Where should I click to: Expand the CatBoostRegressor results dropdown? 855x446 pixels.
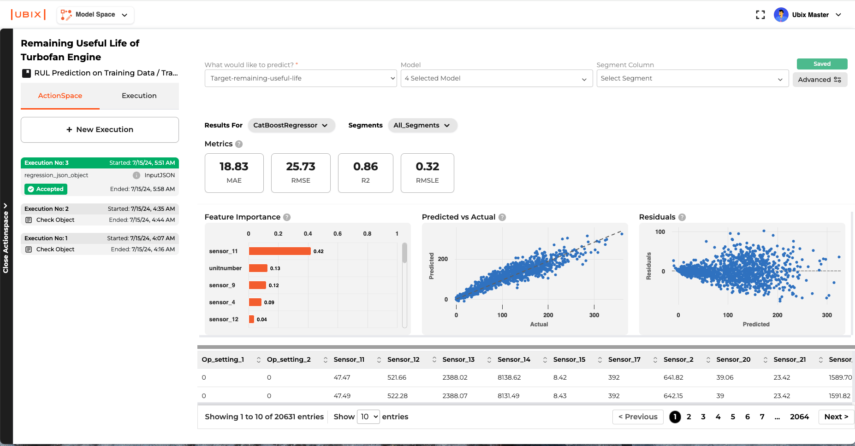[x=291, y=125]
